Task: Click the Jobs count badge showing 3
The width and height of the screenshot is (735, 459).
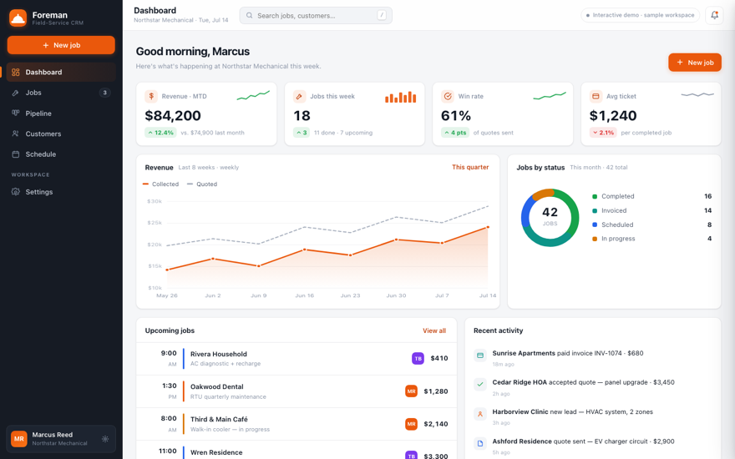Action: coord(105,93)
